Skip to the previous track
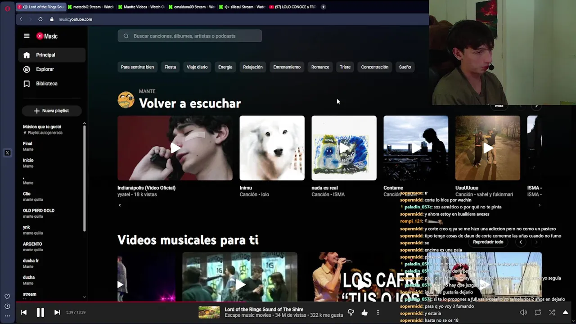This screenshot has width=576, height=324. pos(24,312)
